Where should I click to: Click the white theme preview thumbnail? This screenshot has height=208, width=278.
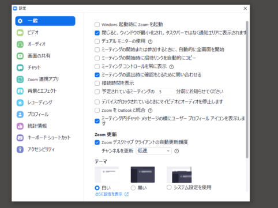107,175
